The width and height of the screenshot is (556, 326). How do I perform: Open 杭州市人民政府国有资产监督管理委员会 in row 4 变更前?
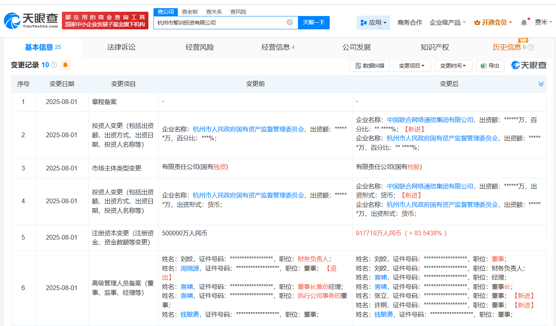pos(249,195)
